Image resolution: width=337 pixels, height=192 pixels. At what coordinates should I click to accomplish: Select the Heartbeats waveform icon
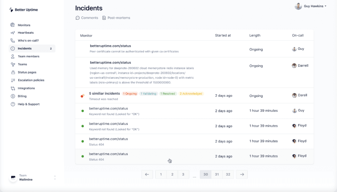coord(12,32)
